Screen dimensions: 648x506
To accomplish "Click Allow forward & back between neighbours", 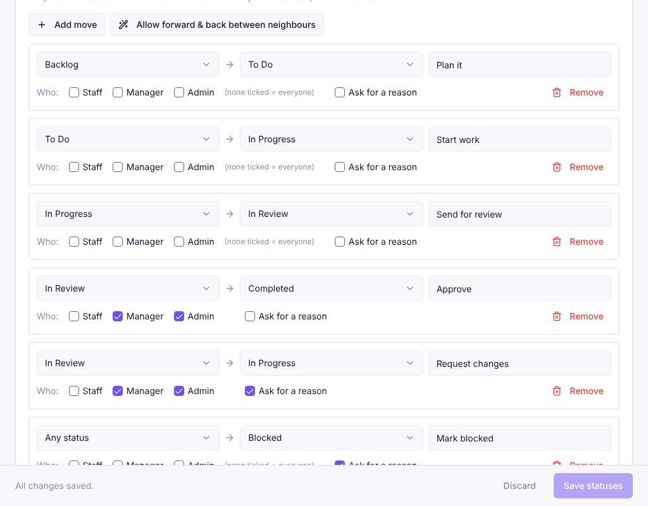I will click(x=217, y=25).
